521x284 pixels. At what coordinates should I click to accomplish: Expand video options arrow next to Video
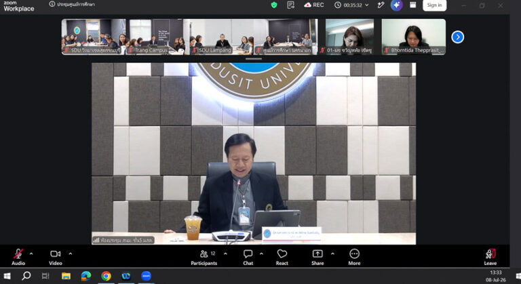pyautogui.click(x=71, y=253)
